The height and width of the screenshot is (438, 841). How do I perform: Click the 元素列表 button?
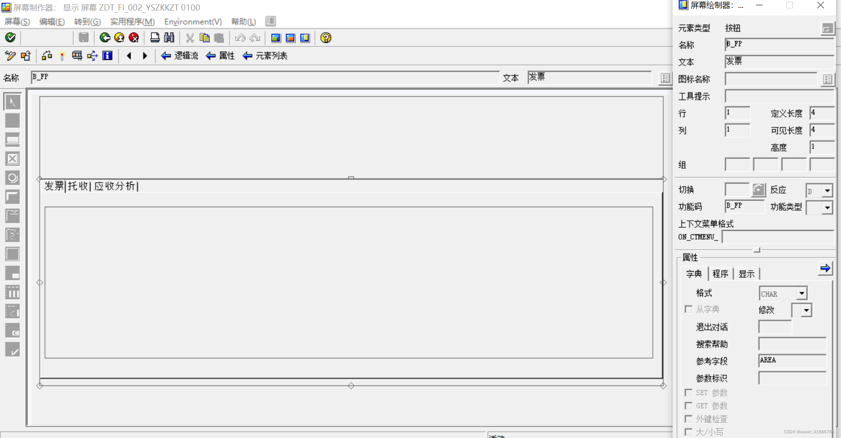point(265,56)
